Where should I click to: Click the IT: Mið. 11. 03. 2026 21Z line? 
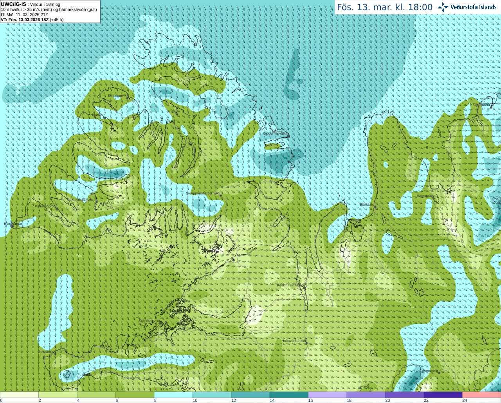(x=25, y=14)
